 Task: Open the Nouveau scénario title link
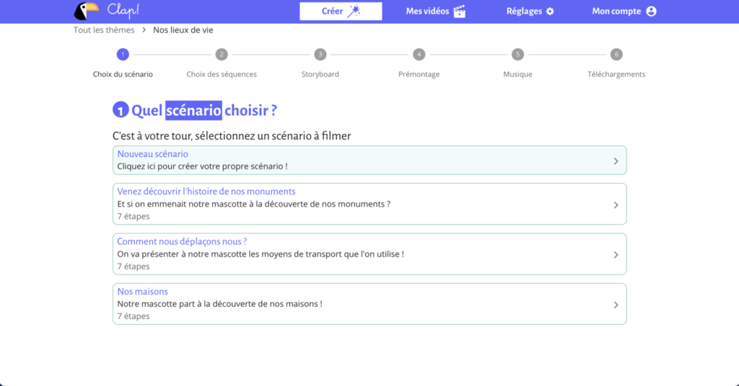coord(152,154)
